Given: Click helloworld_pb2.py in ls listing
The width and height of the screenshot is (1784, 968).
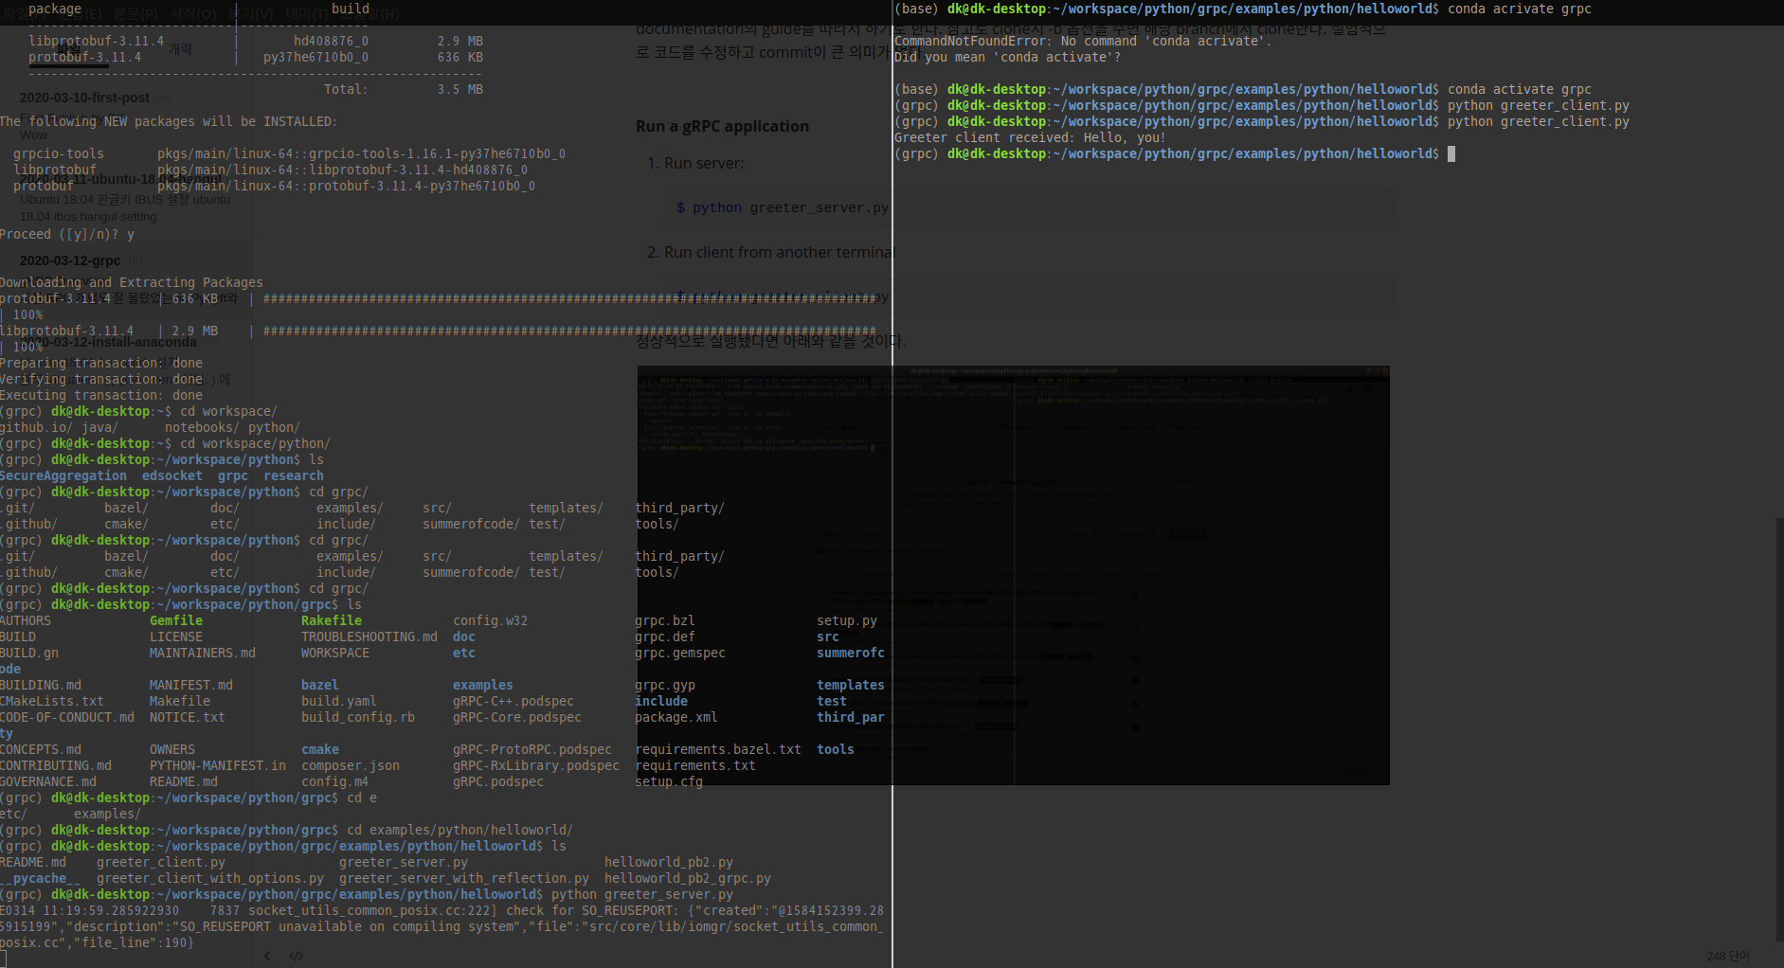Looking at the screenshot, I should [x=669, y=862].
